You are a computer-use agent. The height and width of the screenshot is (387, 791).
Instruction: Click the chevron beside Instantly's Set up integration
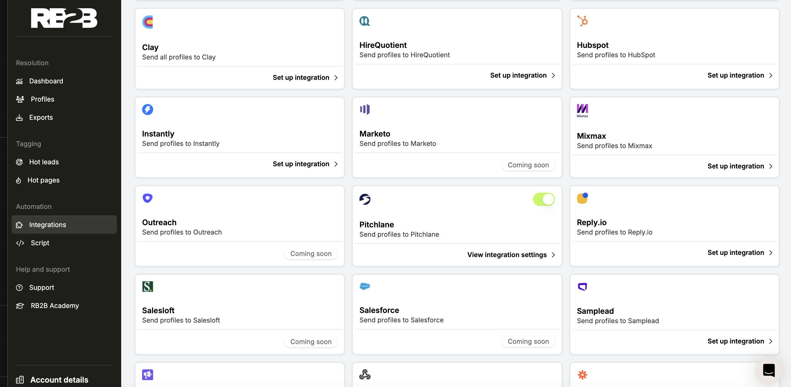(x=336, y=164)
